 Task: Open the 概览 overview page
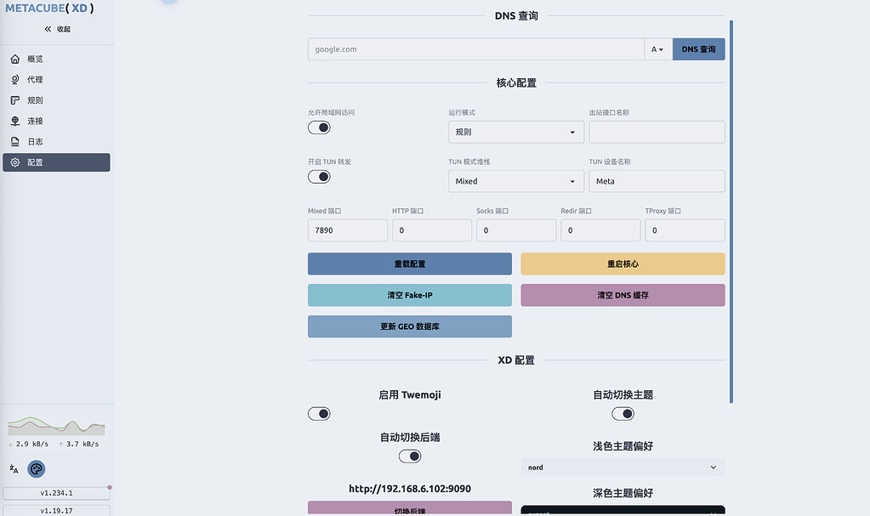click(57, 59)
